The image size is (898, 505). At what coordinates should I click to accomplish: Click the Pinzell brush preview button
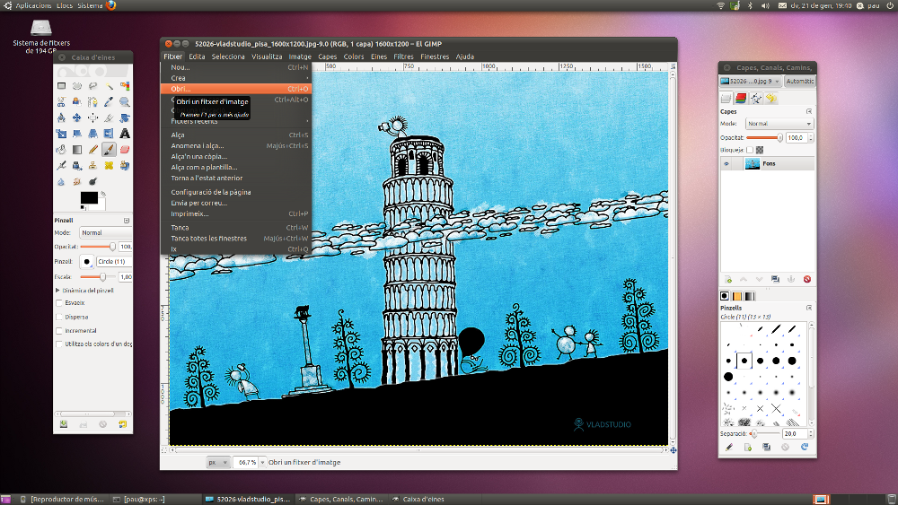pyautogui.click(x=86, y=261)
